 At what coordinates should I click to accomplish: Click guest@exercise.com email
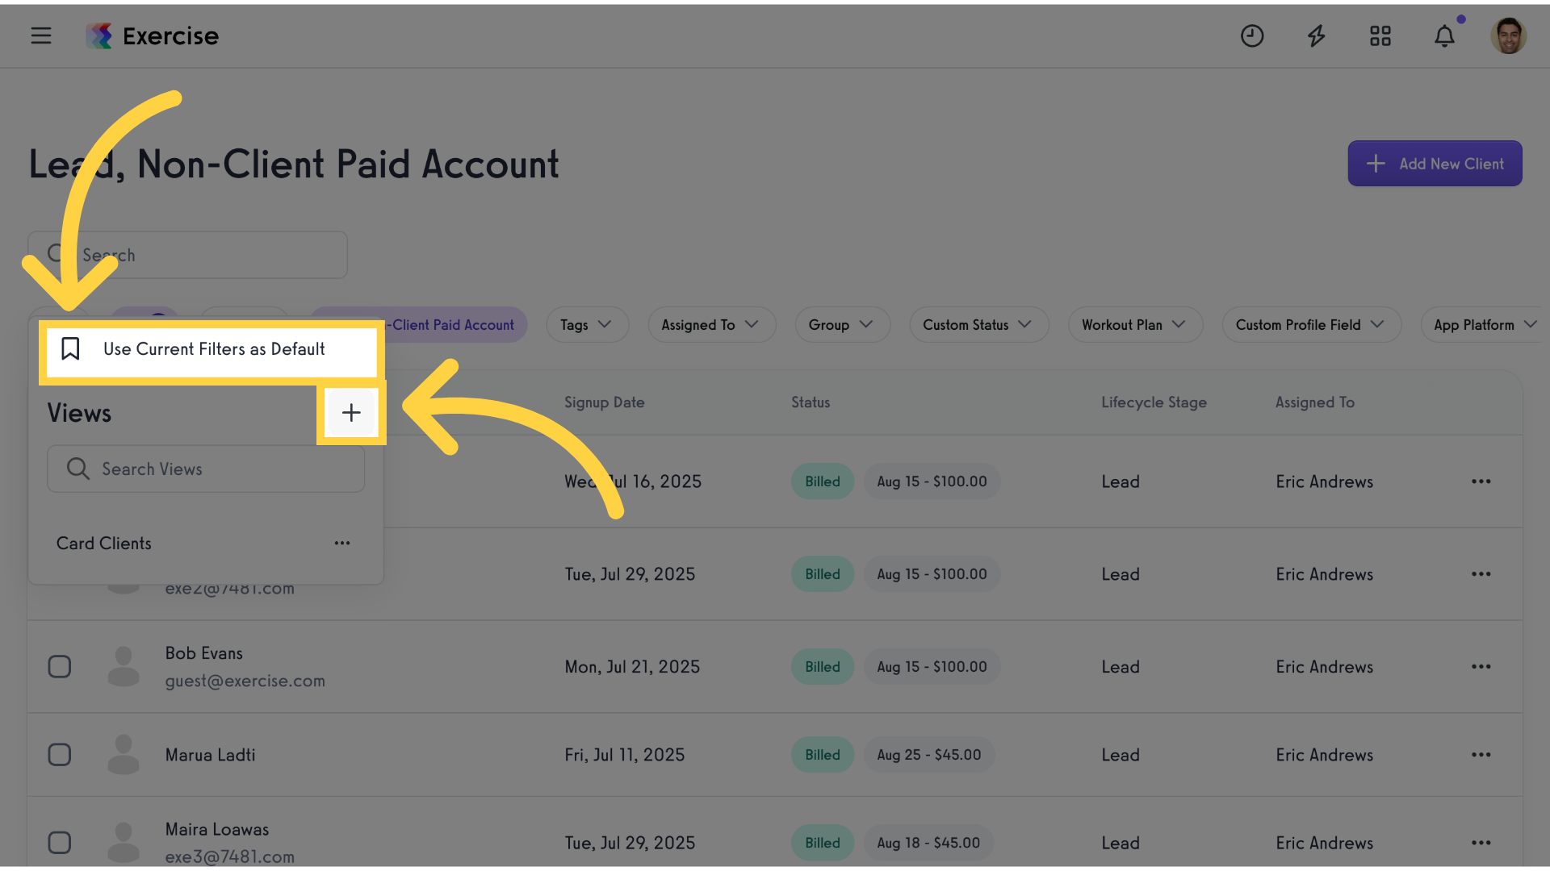point(245,681)
